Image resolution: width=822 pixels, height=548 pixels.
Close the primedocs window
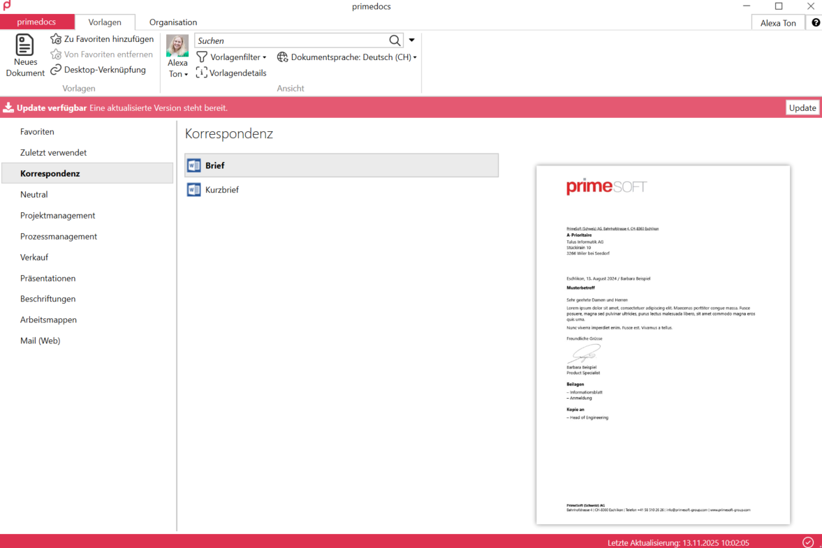pyautogui.click(x=810, y=6)
